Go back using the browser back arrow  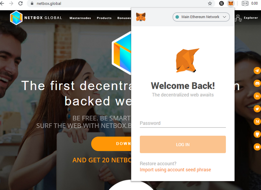click(2, 3)
